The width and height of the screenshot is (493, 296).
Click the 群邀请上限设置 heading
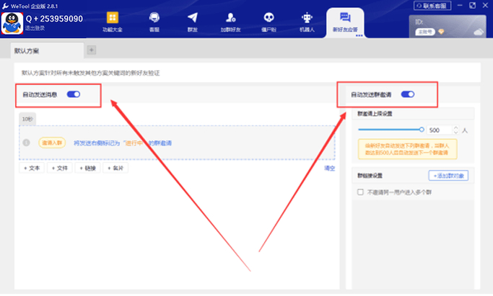click(375, 114)
